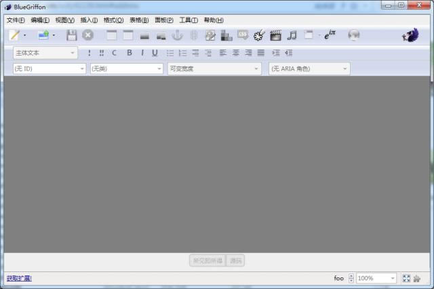The width and height of the screenshot is (434, 289).
Task: Click the foo text in status bar
Action: [x=339, y=278]
